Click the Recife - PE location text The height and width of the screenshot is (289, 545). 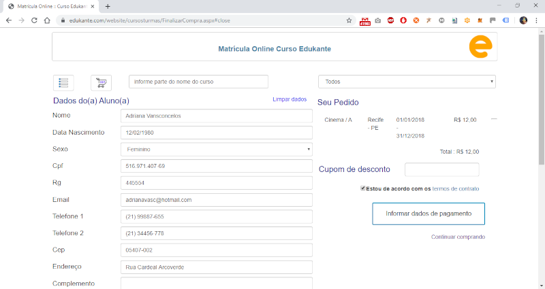coord(375,124)
